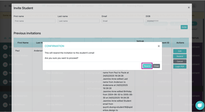The width and height of the screenshot is (205, 112).
Task: Switch to the Training Plans tab
Action: 133,6
